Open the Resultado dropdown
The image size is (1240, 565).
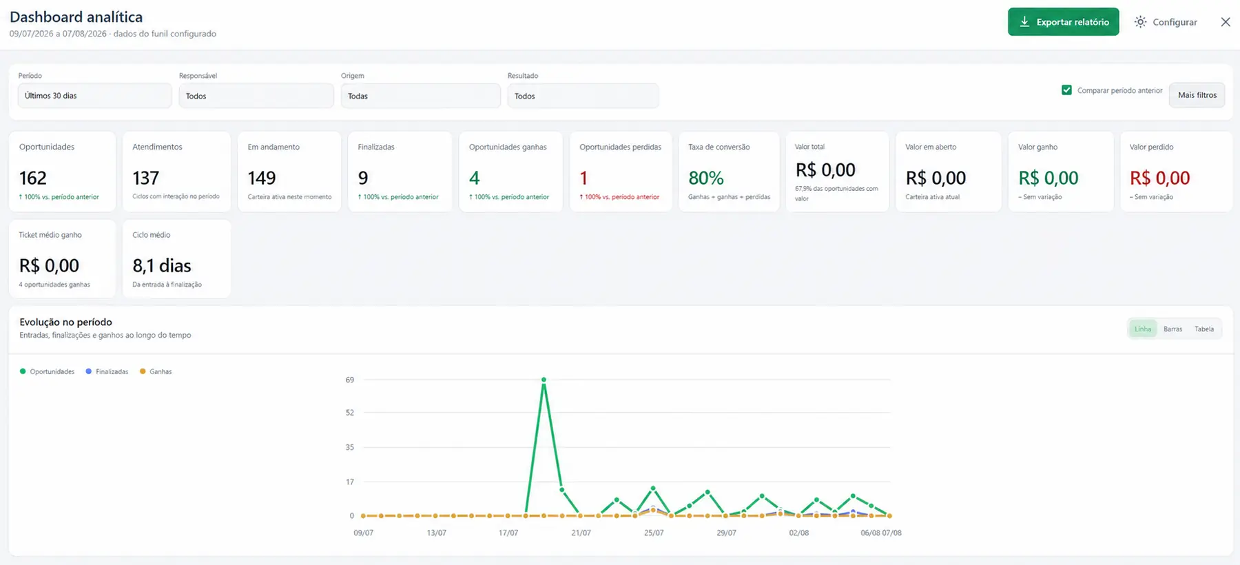(x=583, y=96)
